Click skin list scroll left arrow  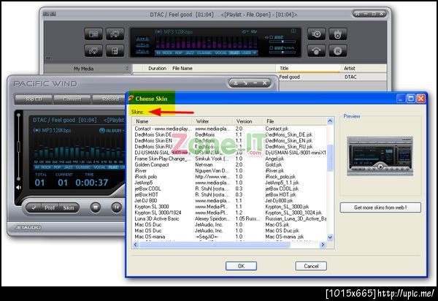click(136, 245)
